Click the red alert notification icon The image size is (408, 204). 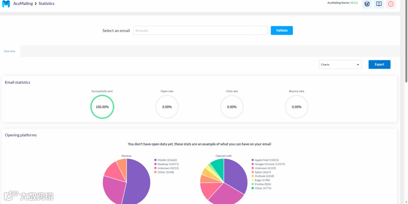391,4
